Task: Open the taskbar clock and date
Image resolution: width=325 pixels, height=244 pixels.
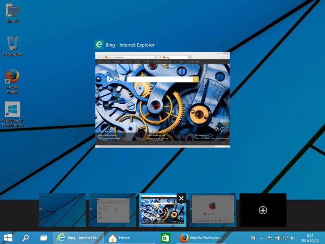Action: (310, 238)
